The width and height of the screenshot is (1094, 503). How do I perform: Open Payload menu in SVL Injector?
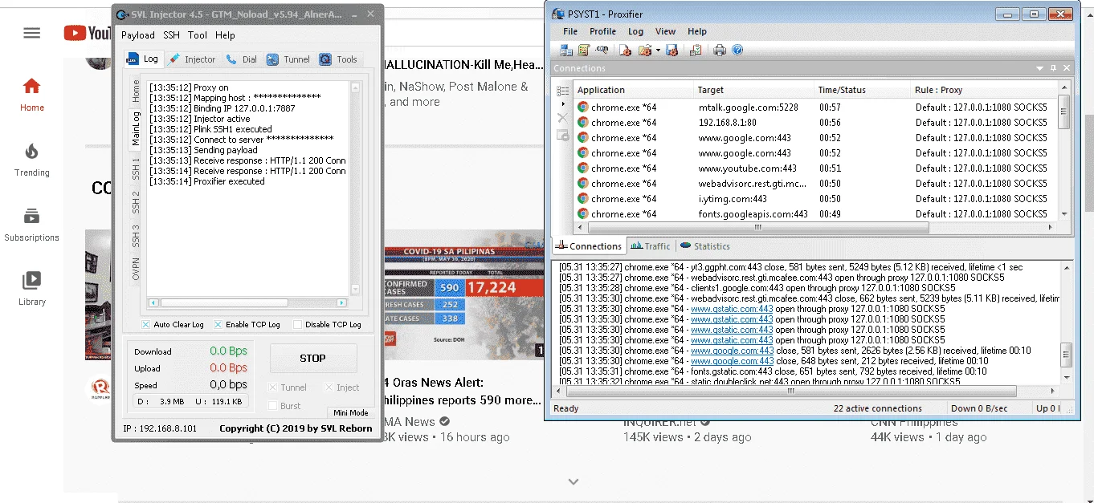(138, 35)
